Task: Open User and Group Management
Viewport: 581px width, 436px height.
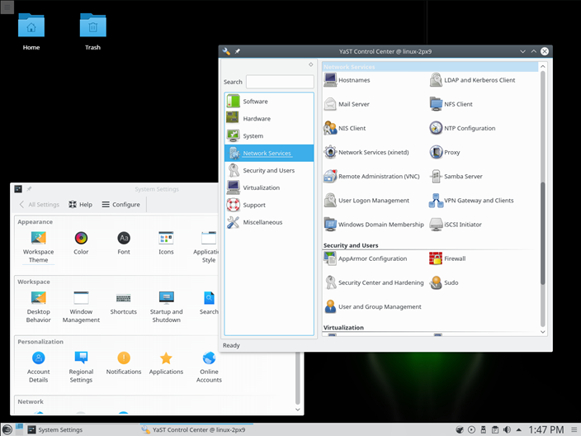Action: 372,307
